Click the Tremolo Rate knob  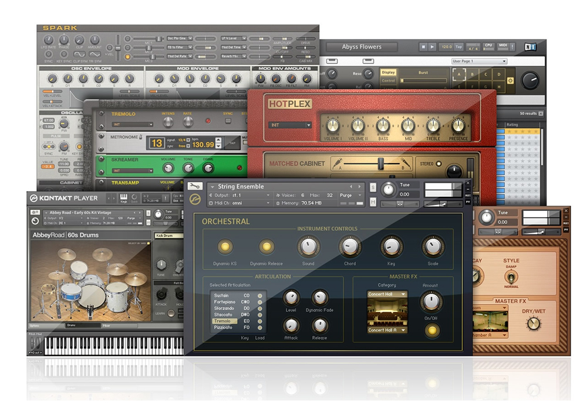188,121
